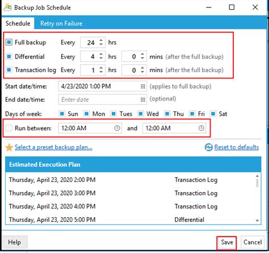Viewport: 269px width, 253px height.
Task: Maximize the Backup Job Schedule window
Action: point(232,7)
